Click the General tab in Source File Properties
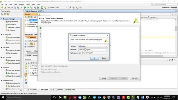This screenshot has height=100, width=178. click(28, 56)
